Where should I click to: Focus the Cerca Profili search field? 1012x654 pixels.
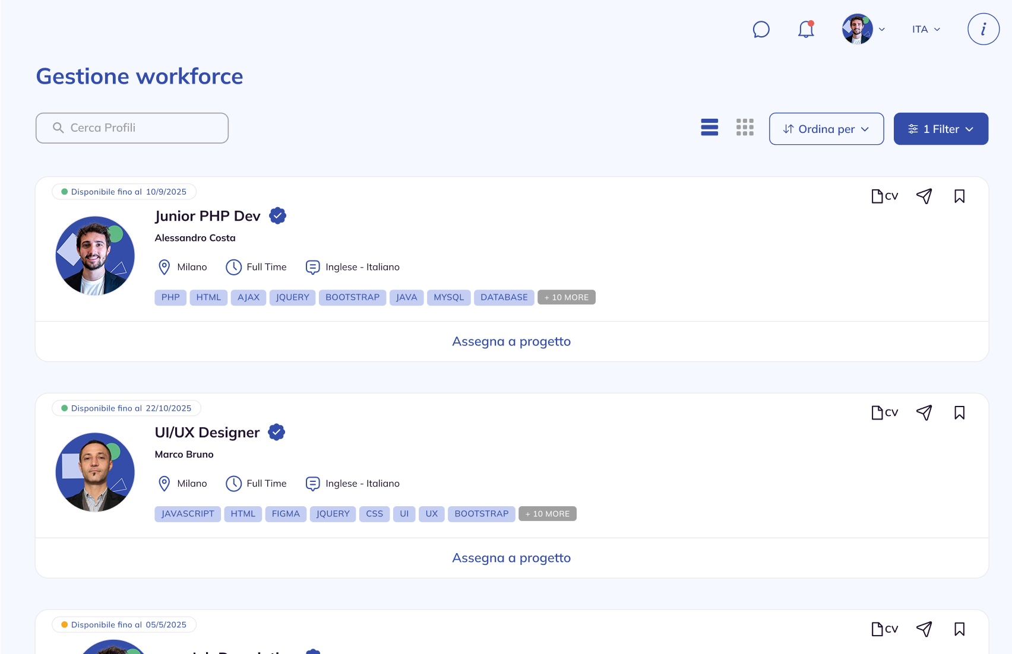[x=132, y=128]
